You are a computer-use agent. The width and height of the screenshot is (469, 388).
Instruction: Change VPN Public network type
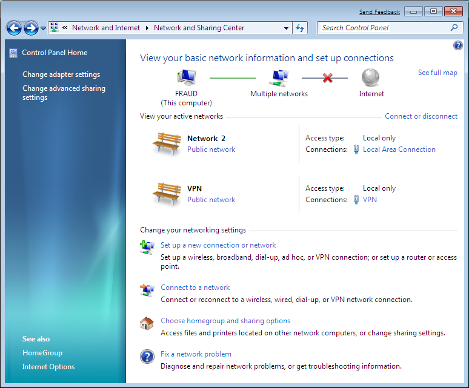pyautogui.click(x=211, y=200)
